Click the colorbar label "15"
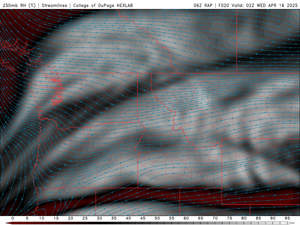This screenshot has width=300, height=225. coord(56,218)
